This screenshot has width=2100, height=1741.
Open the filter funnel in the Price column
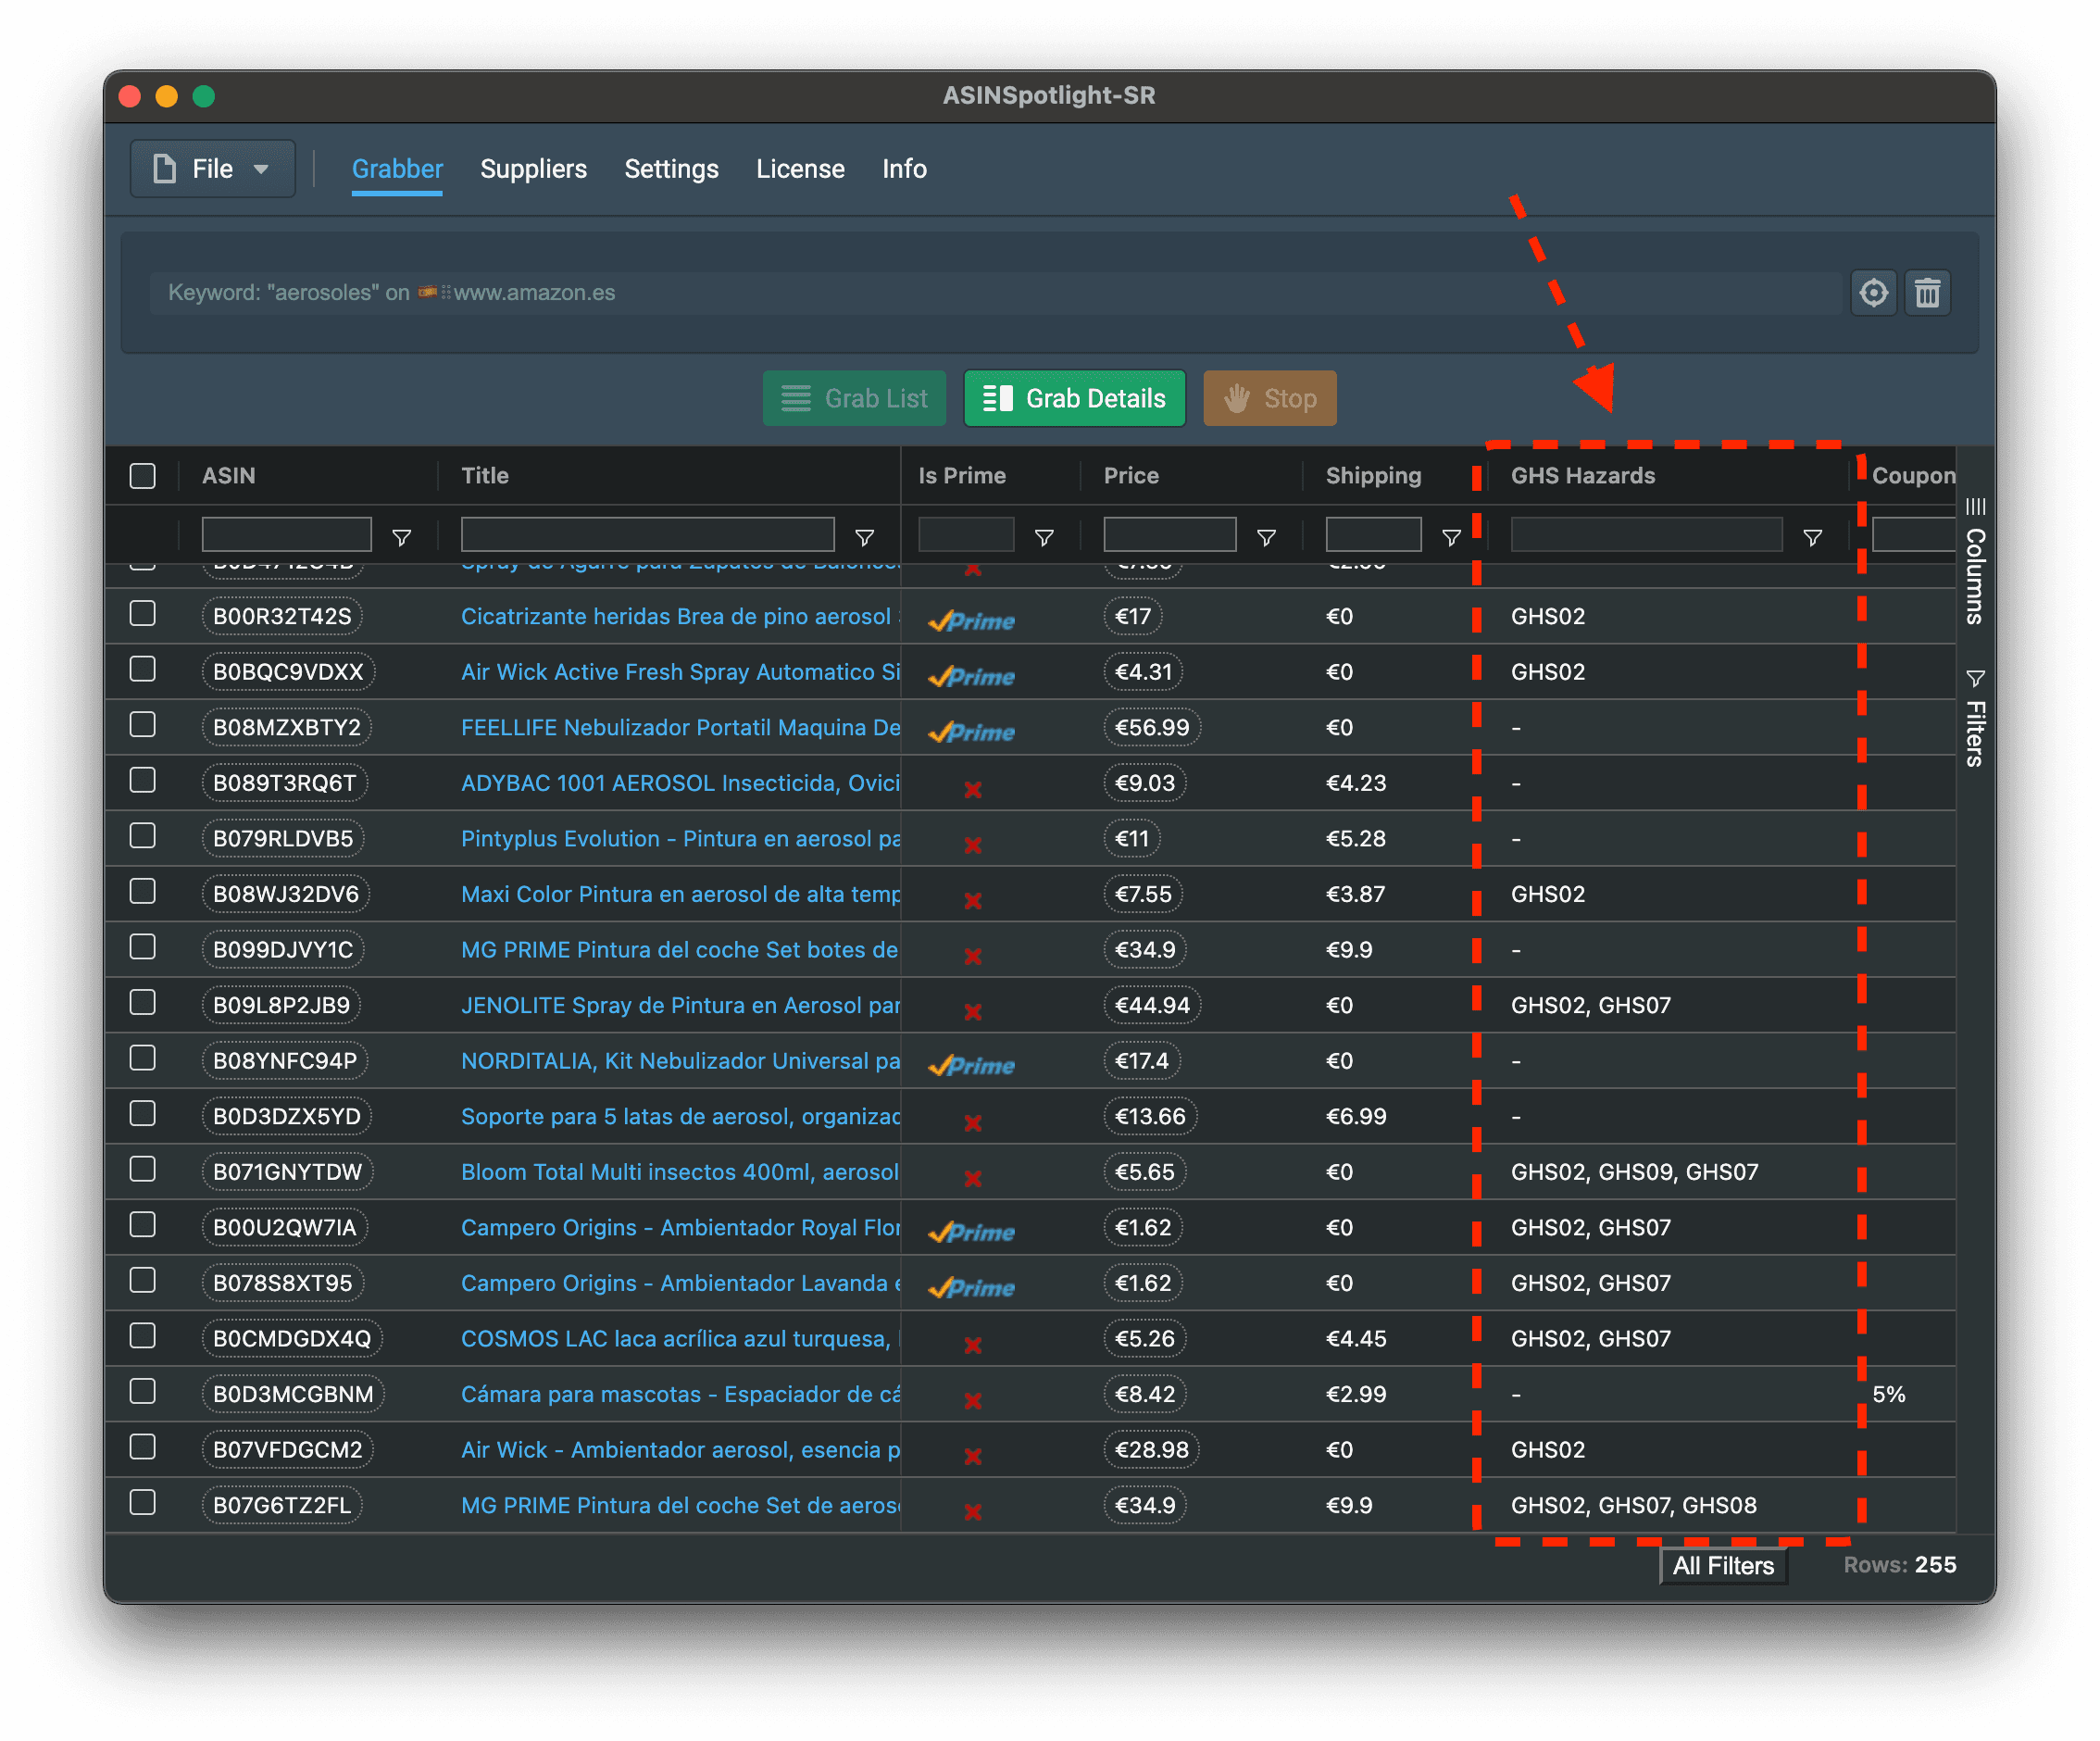point(1266,537)
